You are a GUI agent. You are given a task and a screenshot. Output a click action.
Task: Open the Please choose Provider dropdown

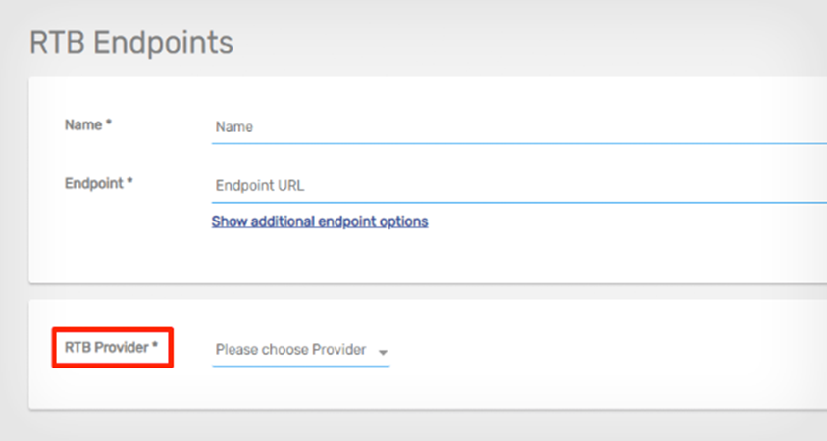click(x=300, y=351)
